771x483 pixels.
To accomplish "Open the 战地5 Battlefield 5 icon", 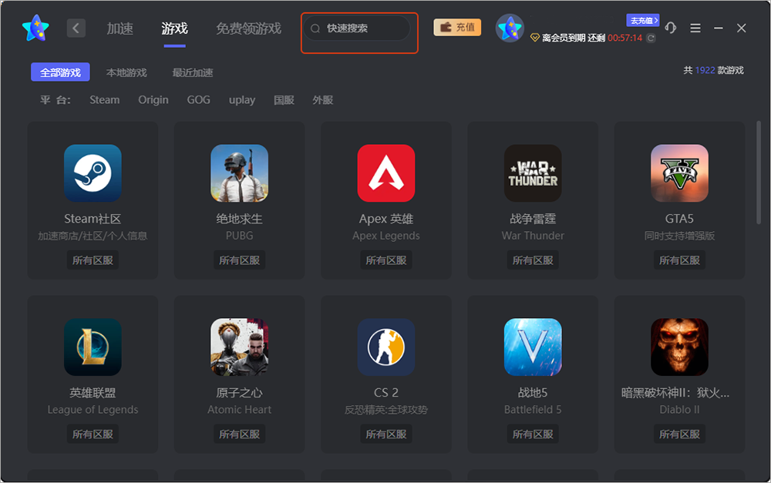I will pos(533,347).
